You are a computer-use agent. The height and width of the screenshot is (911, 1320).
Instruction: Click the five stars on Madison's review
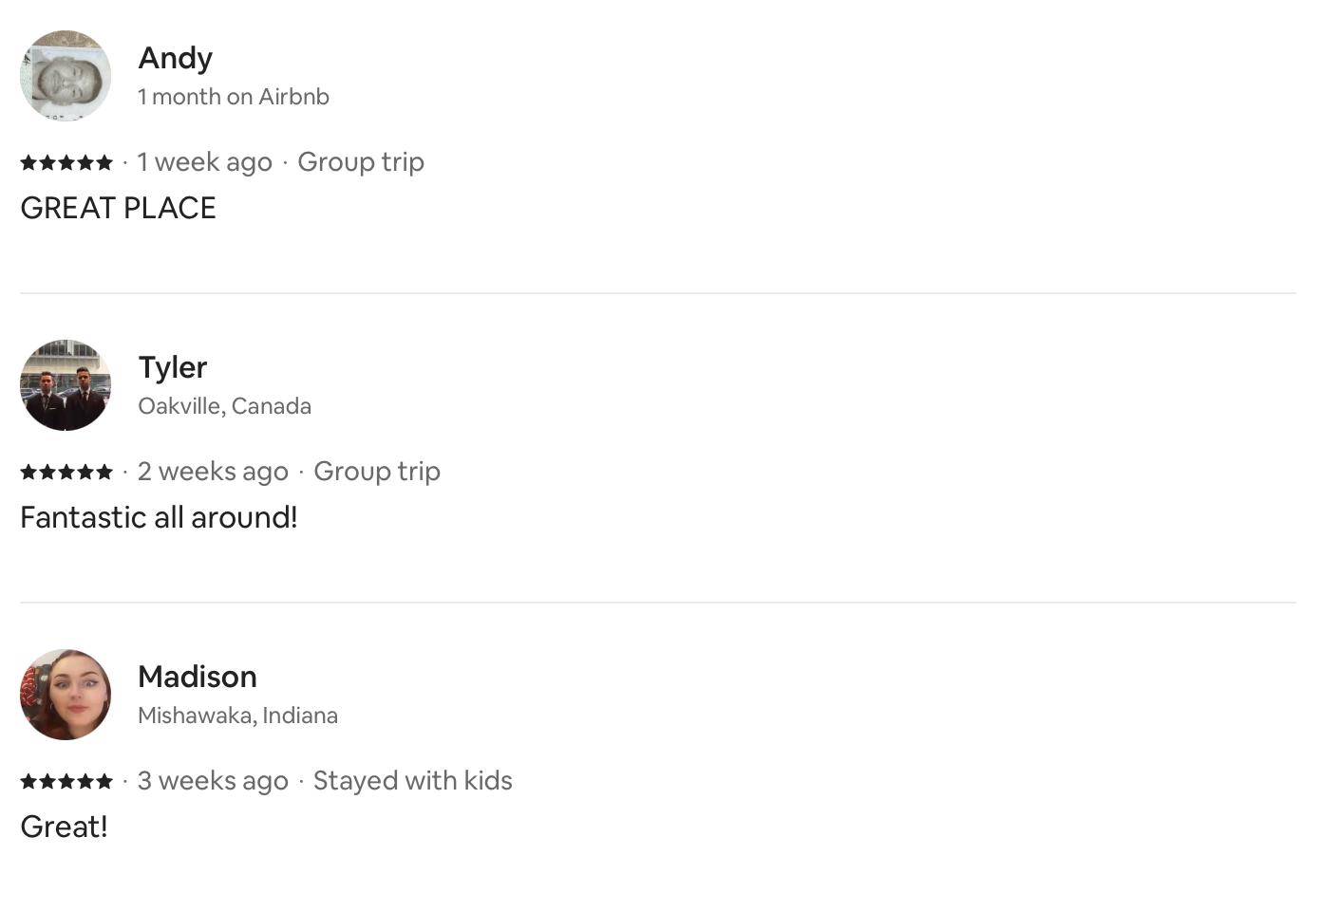point(66,781)
